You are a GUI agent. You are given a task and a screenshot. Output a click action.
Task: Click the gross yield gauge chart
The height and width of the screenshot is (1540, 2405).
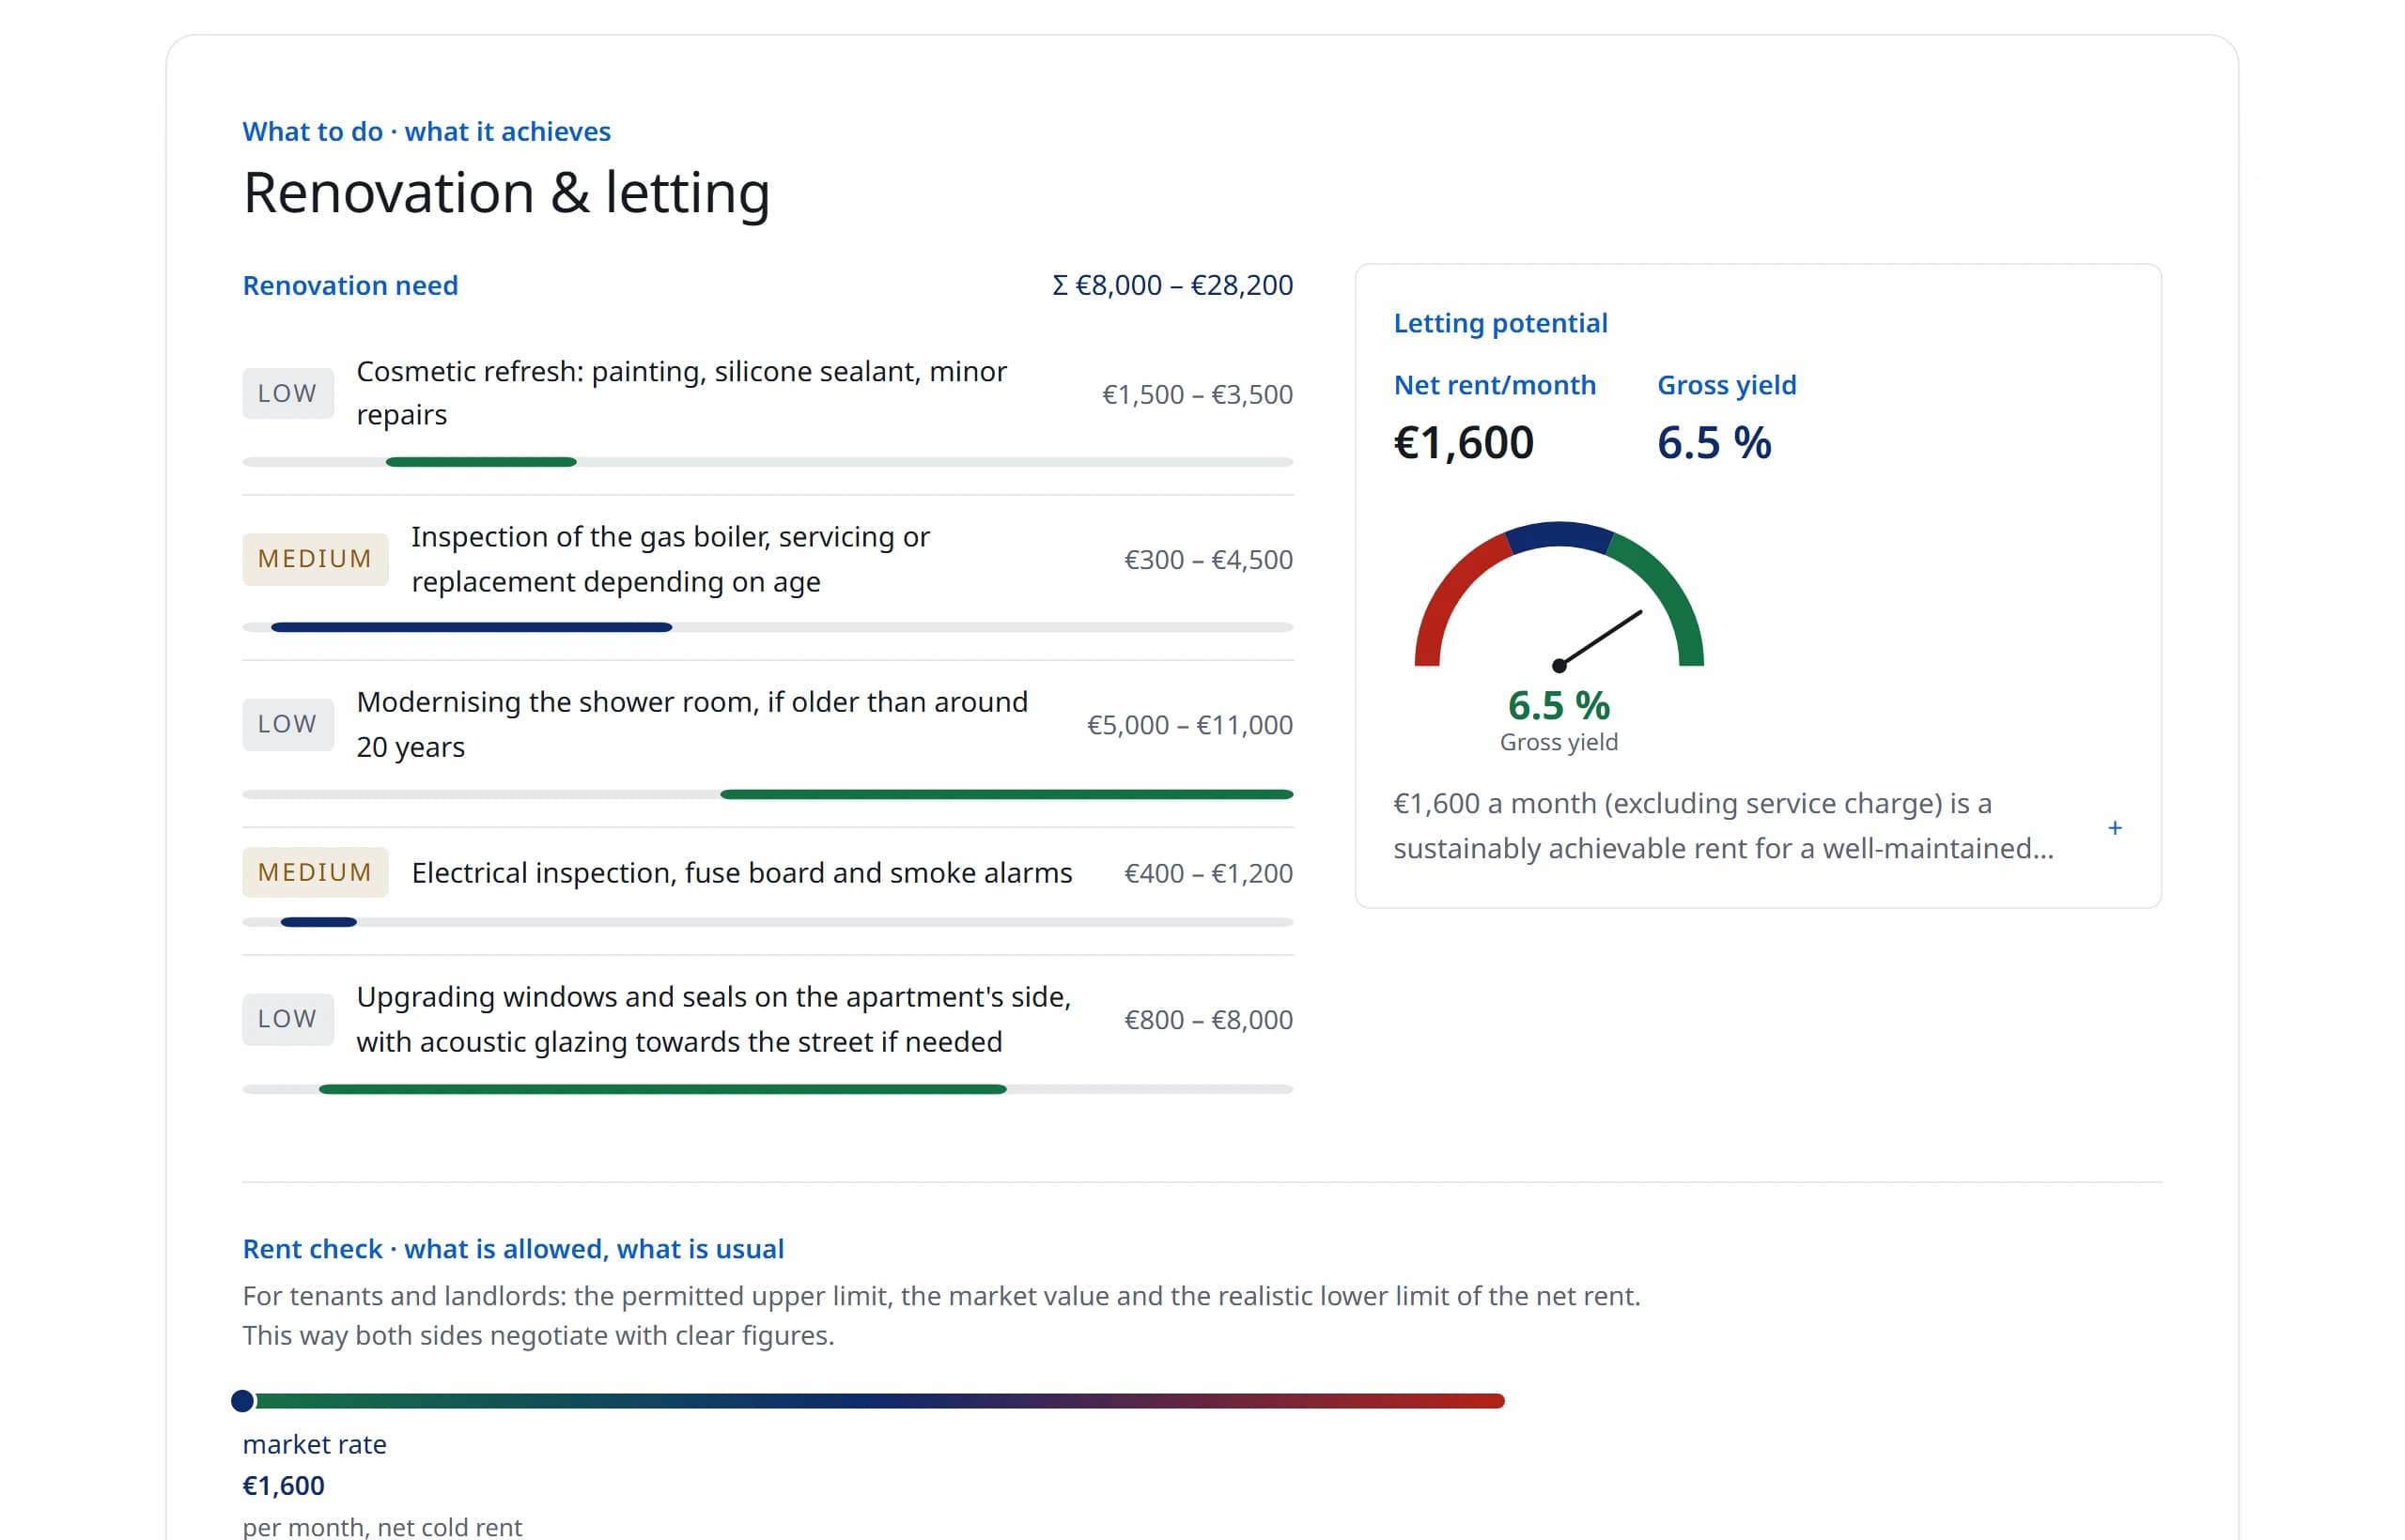point(1559,595)
